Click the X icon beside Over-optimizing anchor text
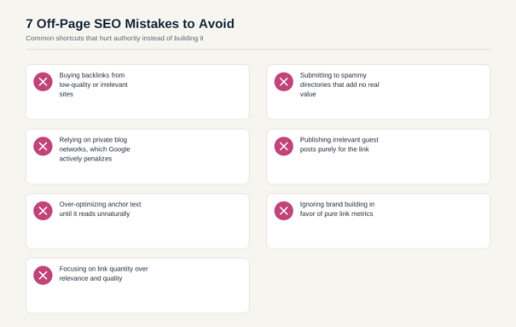This screenshot has height=327, width=516. (43, 211)
